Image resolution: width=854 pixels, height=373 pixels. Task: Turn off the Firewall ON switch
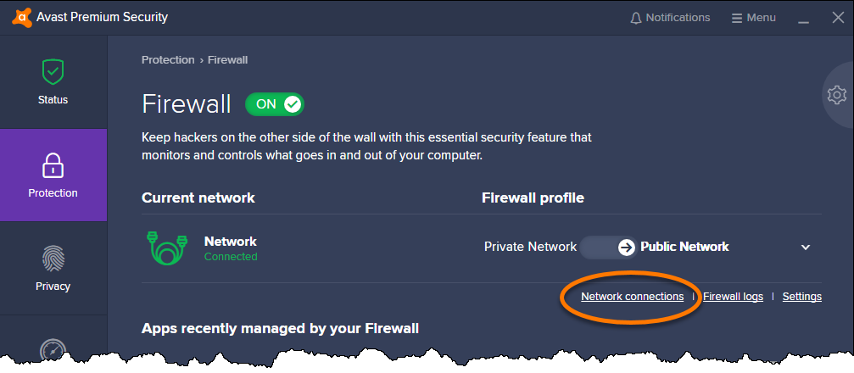(x=275, y=104)
